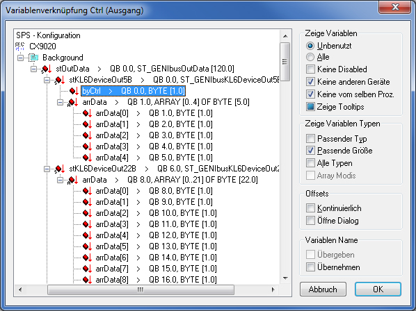Image resolution: width=416 pixels, height=311 pixels.
Task: Click the stKL6DeviceOut5B struct icon
Action: 60,80
